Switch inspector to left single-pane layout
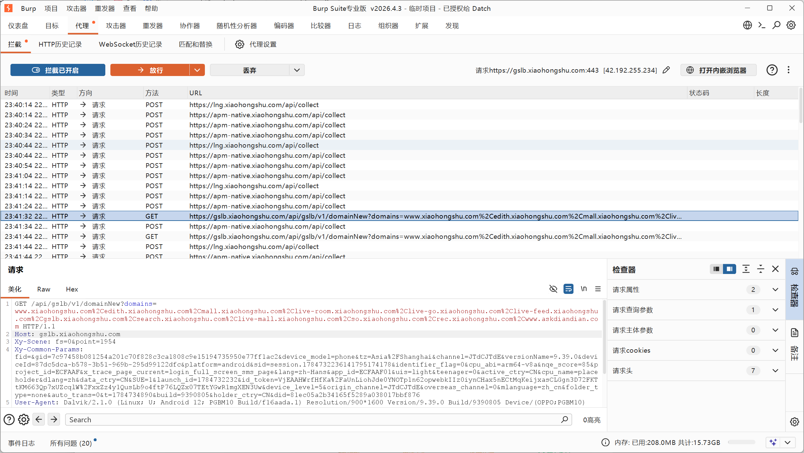 tap(716, 269)
